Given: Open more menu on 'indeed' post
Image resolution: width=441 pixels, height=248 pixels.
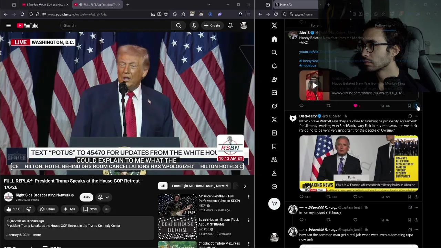Looking at the screenshot, I should click(x=416, y=207).
